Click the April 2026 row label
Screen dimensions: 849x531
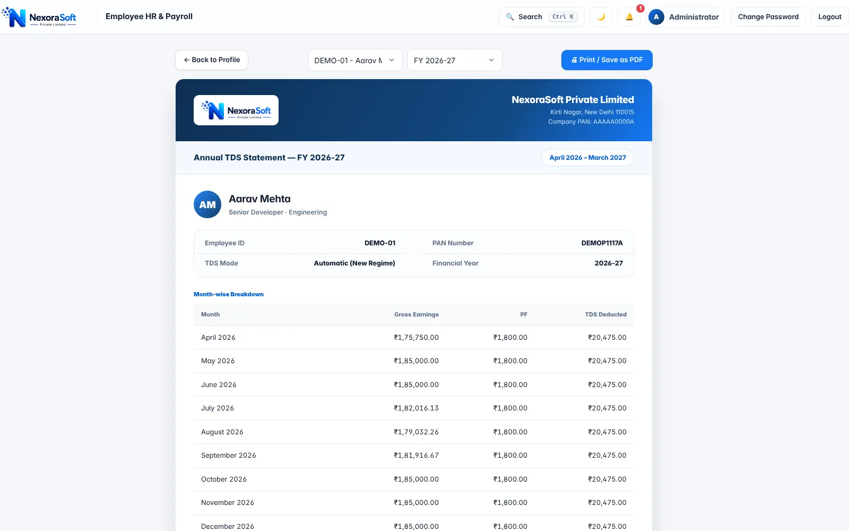click(218, 338)
